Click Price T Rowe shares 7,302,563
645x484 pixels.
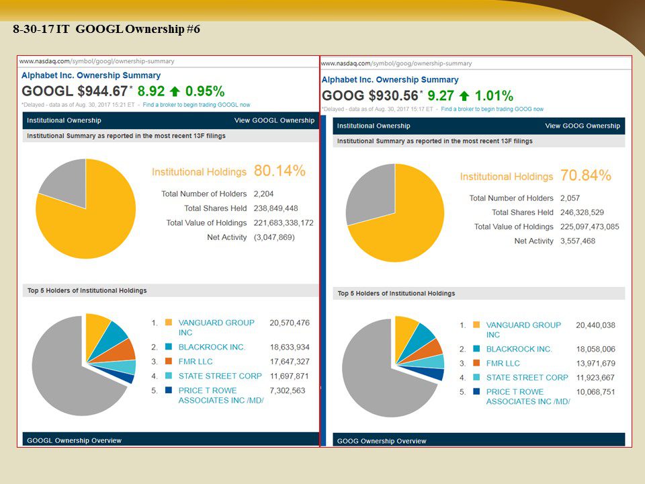(x=288, y=390)
